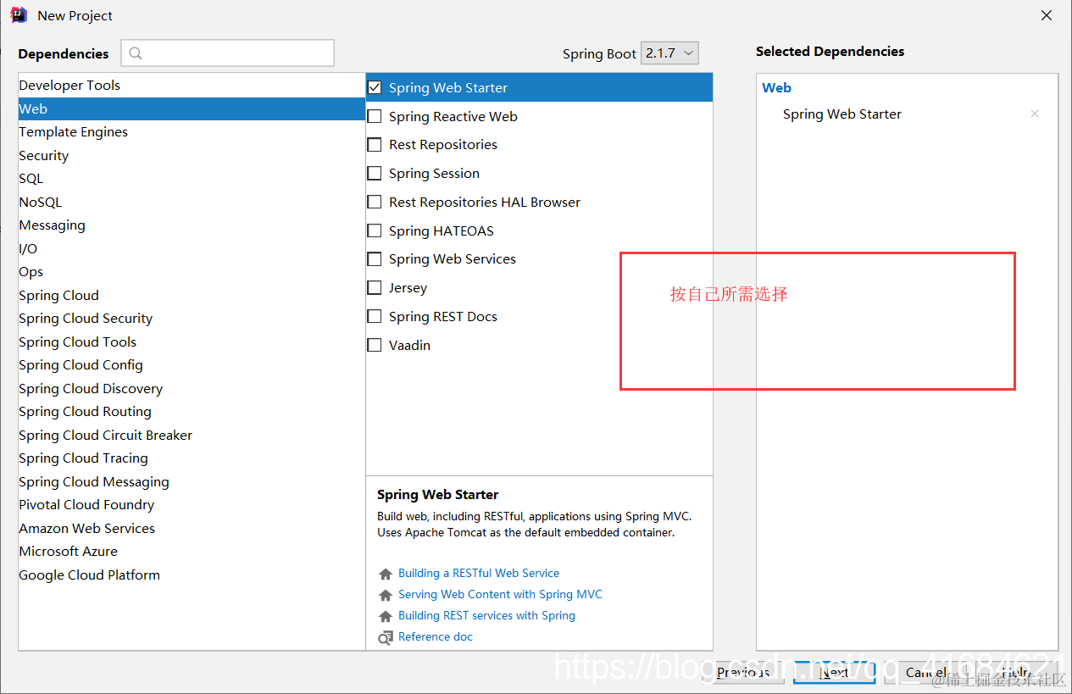
Task: Click the IntelliJ IDEA logo icon in title bar
Action: [19, 15]
